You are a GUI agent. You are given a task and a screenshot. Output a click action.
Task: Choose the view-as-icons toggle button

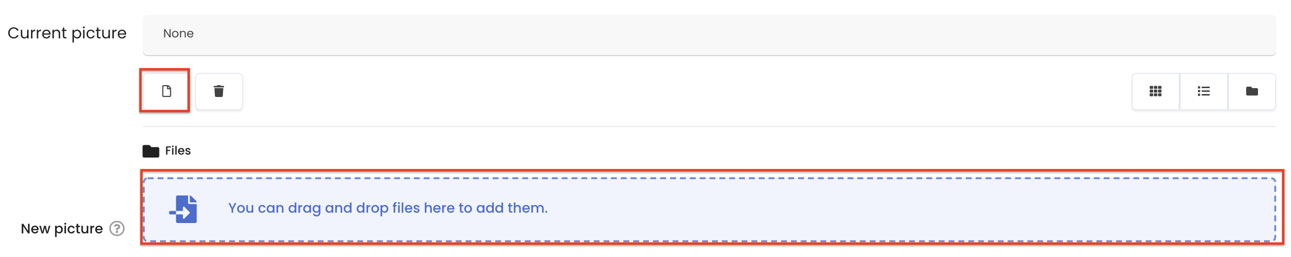click(x=1155, y=91)
